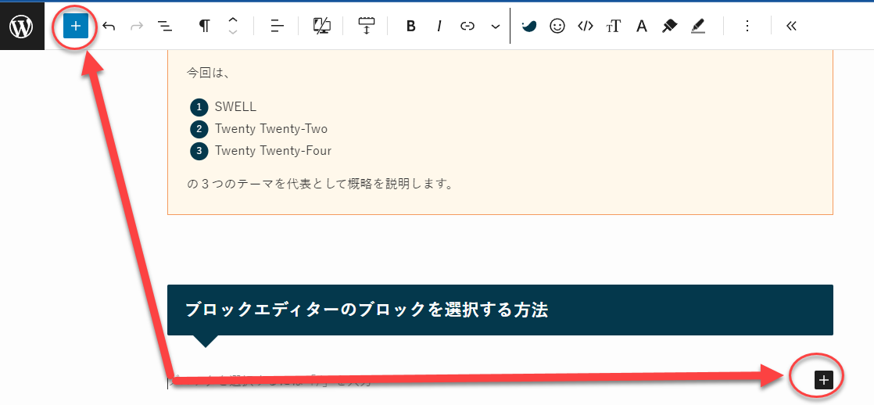Open the text alignment options
This screenshot has width=874, height=405.
coord(277,27)
